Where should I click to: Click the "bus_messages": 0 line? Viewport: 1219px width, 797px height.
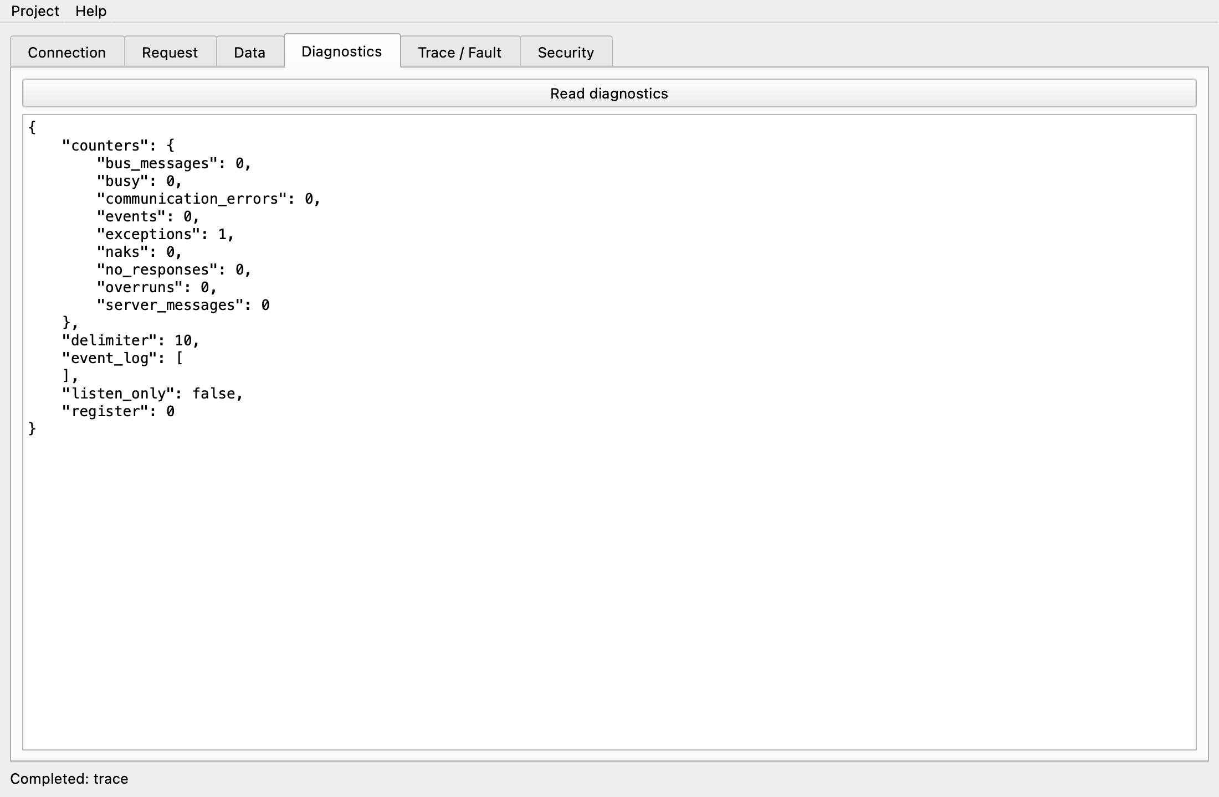[174, 163]
